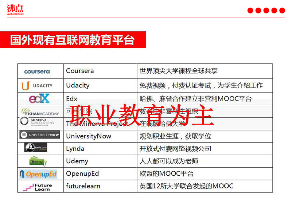Screen dimensions: 292x219
Task: Click the "UniversityNow" name text
Action: [x=89, y=136]
